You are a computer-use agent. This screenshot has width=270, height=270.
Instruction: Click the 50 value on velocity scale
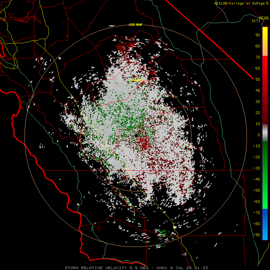pyautogui.click(x=258, y=79)
